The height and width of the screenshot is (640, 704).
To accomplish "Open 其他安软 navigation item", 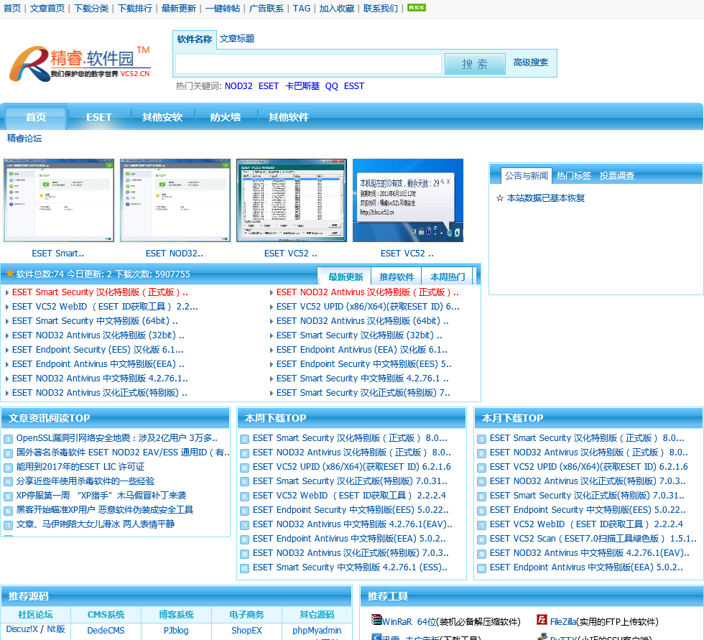I will [x=162, y=117].
